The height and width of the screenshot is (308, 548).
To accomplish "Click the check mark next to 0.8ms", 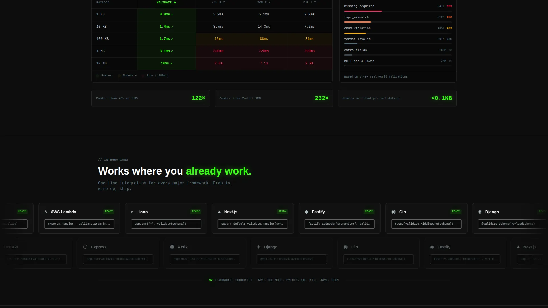I will click(x=172, y=15).
